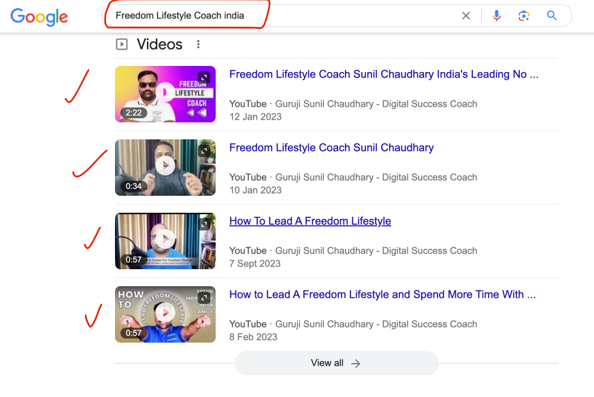Click the blue search magnifier icon
Viewport: 594px width, 397px height.
click(552, 15)
